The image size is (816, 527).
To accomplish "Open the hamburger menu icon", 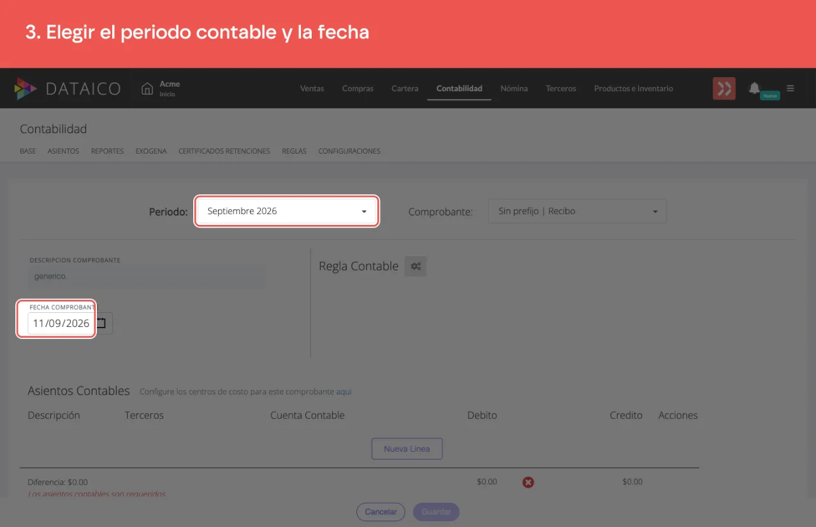I will coord(790,89).
